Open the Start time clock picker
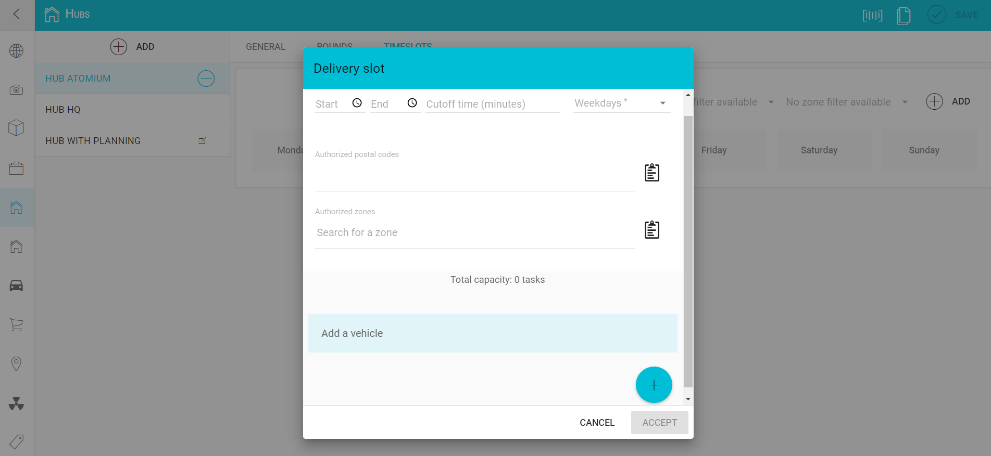 pos(357,103)
